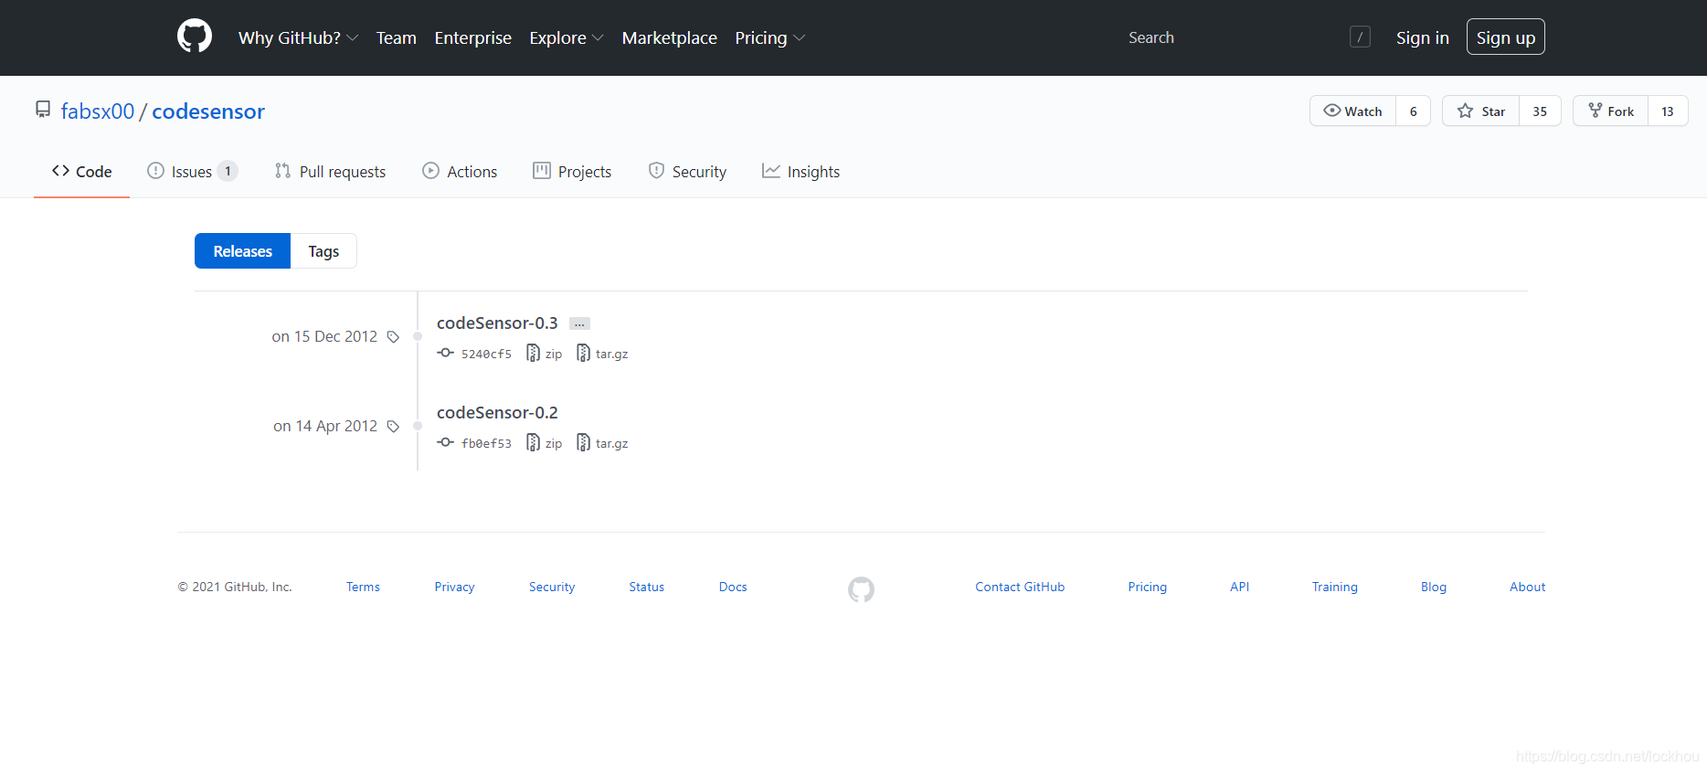View the 13 forks count
This screenshot has height=773, width=1707.
(1668, 111)
